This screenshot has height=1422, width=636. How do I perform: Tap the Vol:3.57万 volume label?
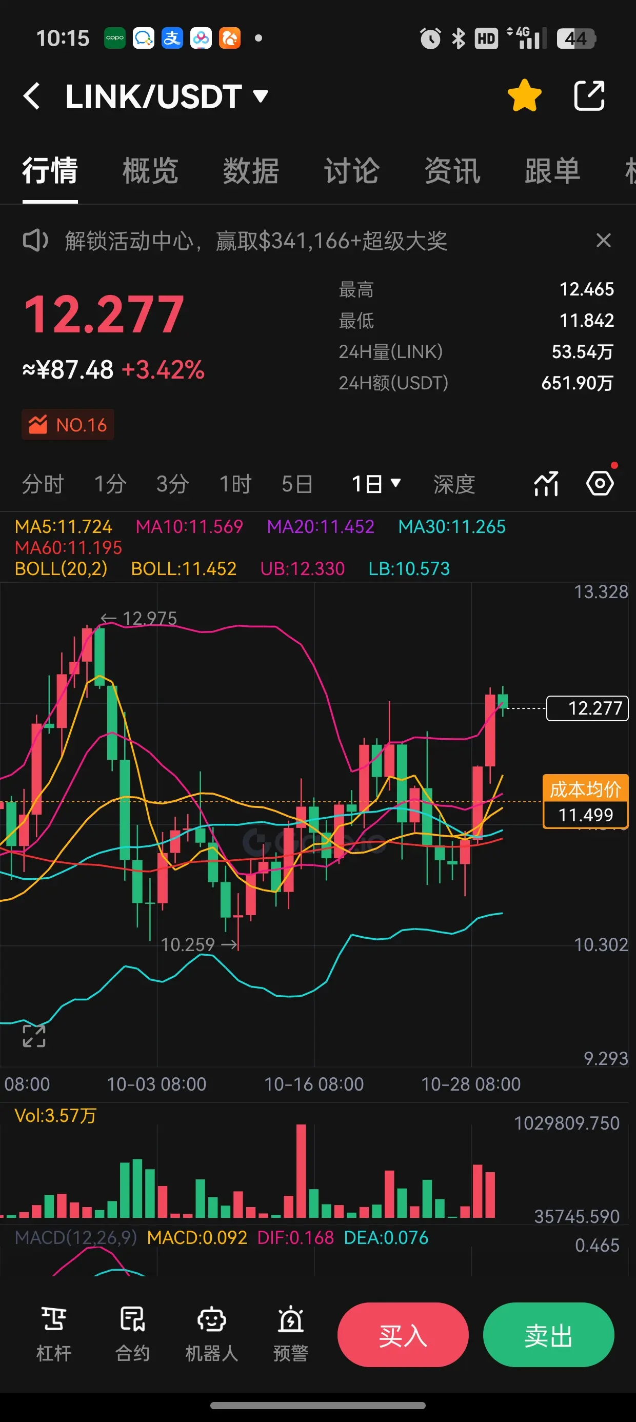click(x=56, y=1116)
